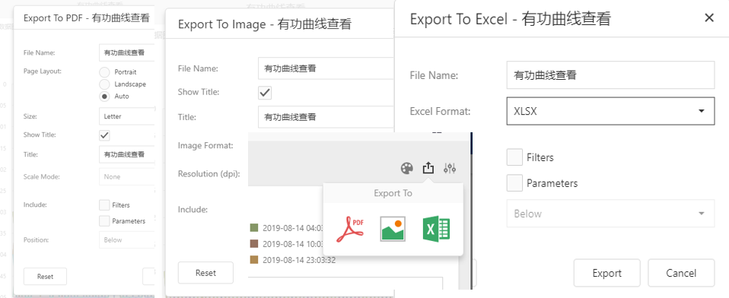Select Portrait page layout in PDF dialog
Screen dimensions: 729x298
104,72
